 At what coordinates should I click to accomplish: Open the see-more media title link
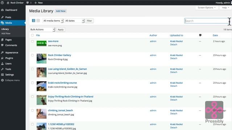(x=53, y=41)
